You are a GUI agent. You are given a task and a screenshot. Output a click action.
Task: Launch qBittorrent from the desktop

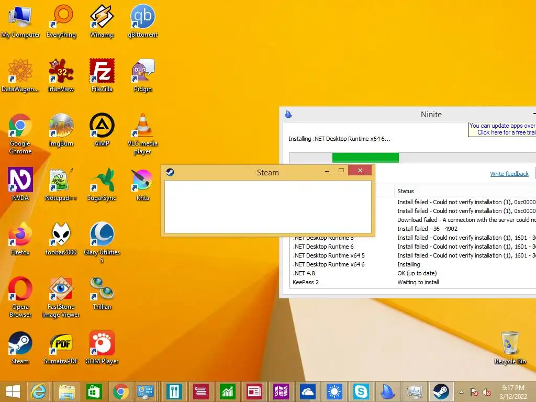coord(142,21)
